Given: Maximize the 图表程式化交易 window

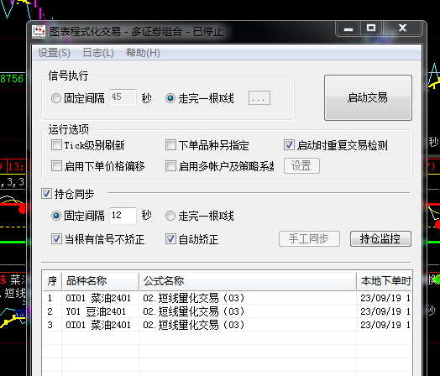Looking at the screenshot, I should [x=371, y=29].
